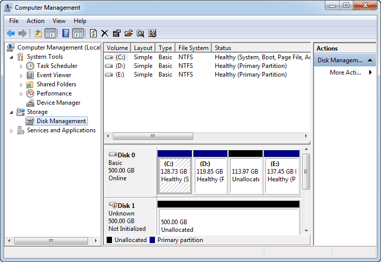The image size is (381, 262).
Task: Open Help via blue question mark icon
Action: click(x=65, y=33)
